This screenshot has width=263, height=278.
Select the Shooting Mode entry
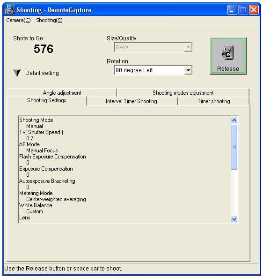[36, 120]
